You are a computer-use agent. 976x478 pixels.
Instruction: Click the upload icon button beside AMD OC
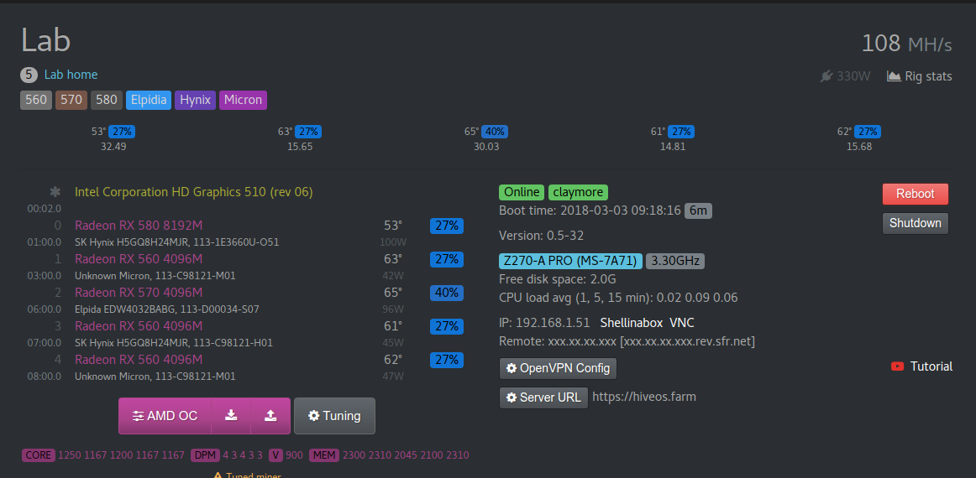270,416
